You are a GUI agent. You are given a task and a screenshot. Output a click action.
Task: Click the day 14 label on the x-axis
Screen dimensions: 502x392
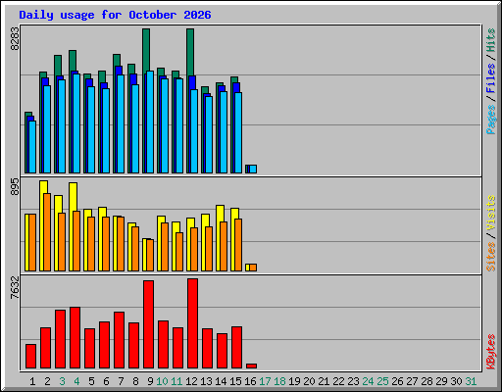[x=221, y=381]
